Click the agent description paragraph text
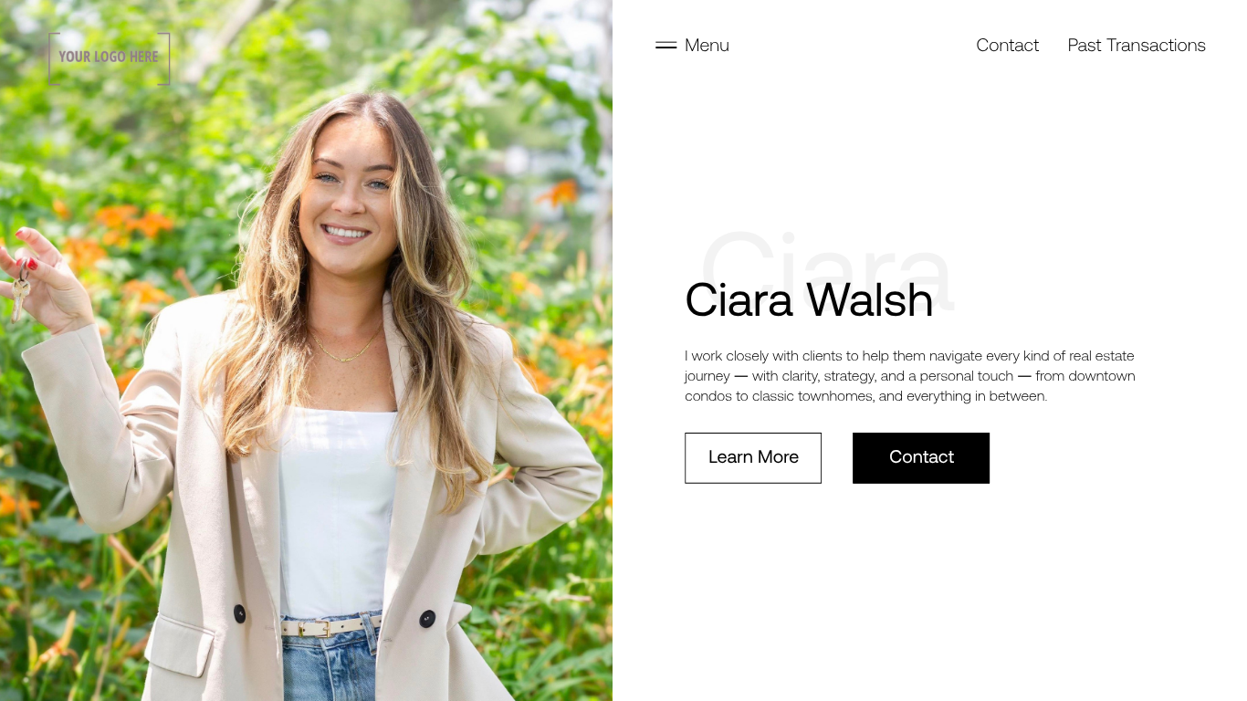 [910, 376]
